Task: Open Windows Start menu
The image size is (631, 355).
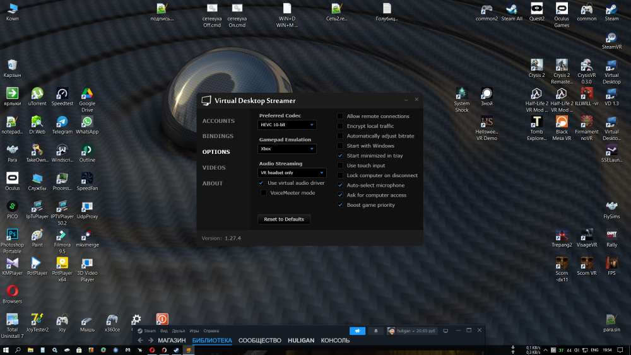Action: (6, 350)
